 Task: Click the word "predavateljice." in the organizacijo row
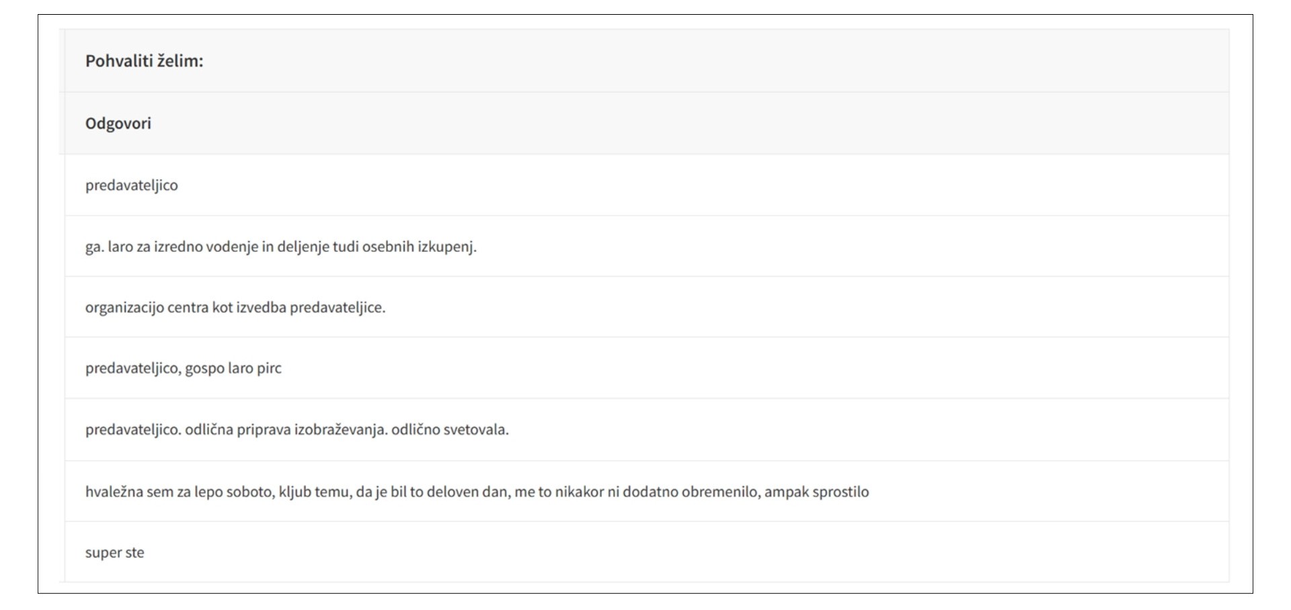point(338,308)
